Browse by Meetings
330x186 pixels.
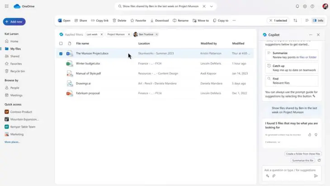pyautogui.click(x=16, y=95)
